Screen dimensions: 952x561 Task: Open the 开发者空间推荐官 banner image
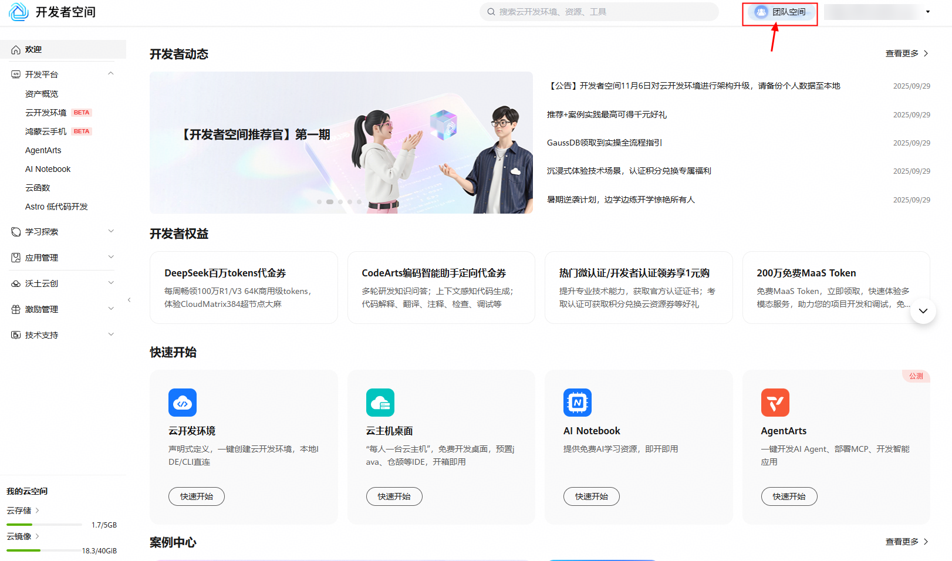341,143
